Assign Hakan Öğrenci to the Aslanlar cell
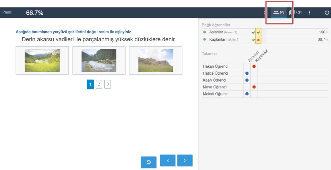 (x=247, y=66)
